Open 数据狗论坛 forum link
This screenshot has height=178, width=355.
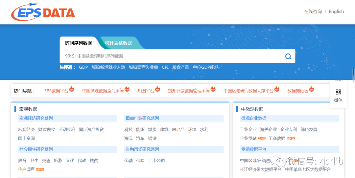tap(297, 91)
